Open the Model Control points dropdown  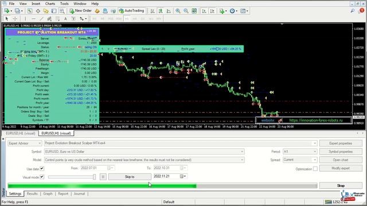click(x=144, y=160)
